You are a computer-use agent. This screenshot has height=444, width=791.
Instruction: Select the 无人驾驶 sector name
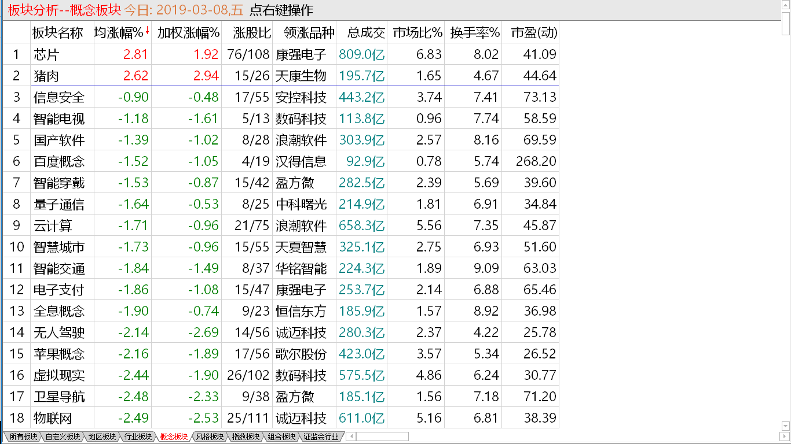tap(59, 332)
